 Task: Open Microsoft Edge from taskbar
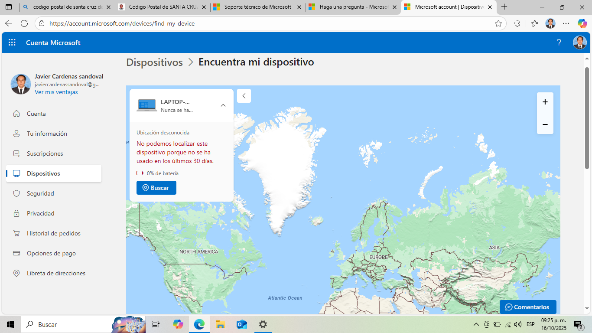[x=199, y=324]
